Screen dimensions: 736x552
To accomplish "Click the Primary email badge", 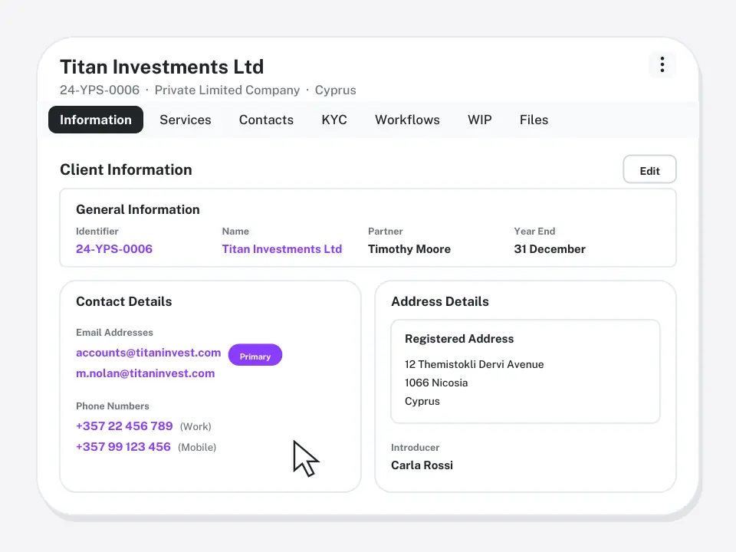I will 255,355.
